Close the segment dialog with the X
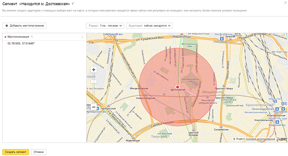The height and width of the screenshot is (156, 288). [286, 2]
